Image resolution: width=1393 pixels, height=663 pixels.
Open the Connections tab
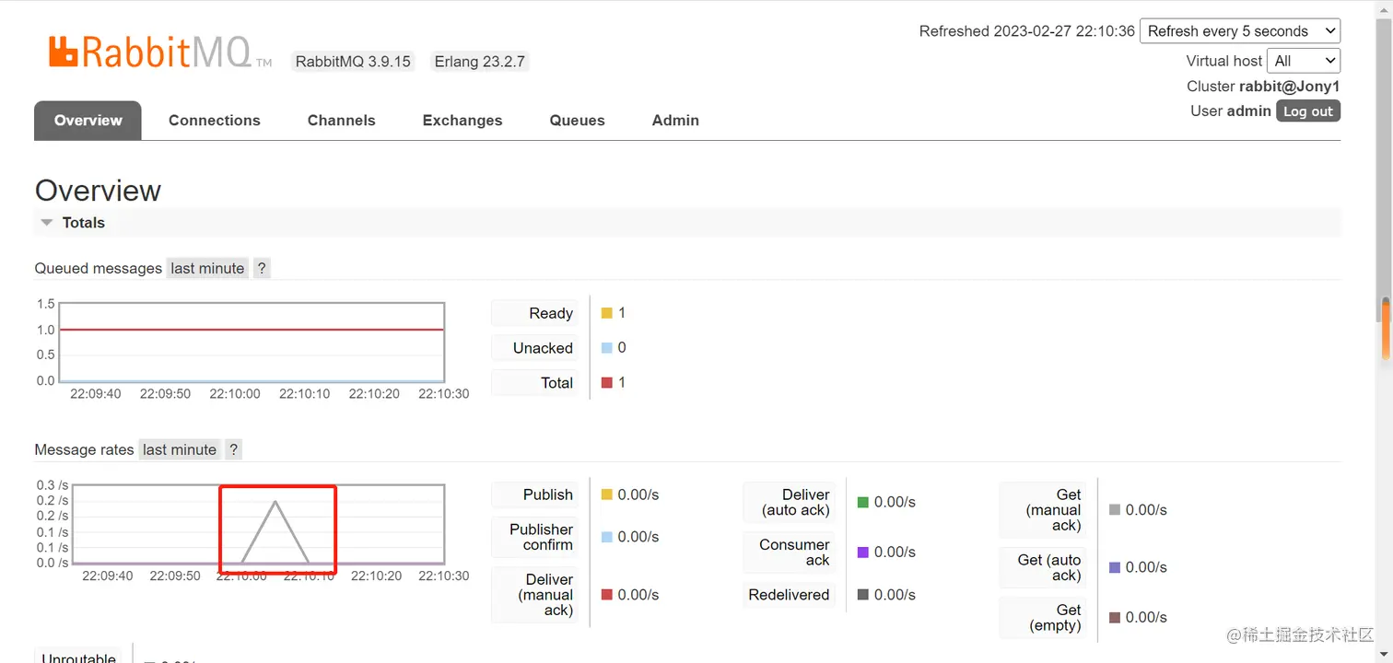tap(215, 121)
